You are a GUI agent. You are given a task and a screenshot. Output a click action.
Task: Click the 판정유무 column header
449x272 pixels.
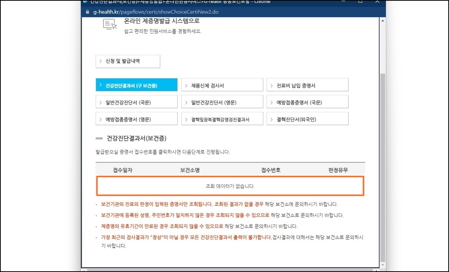pos(338,170)
